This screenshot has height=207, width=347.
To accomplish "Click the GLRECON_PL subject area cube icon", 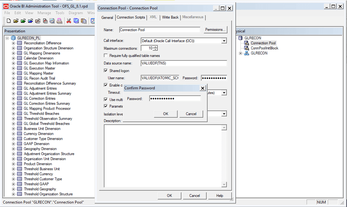I will pos(13,38).
